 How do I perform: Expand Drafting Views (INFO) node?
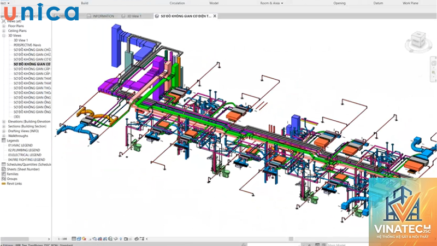[4, 131]
